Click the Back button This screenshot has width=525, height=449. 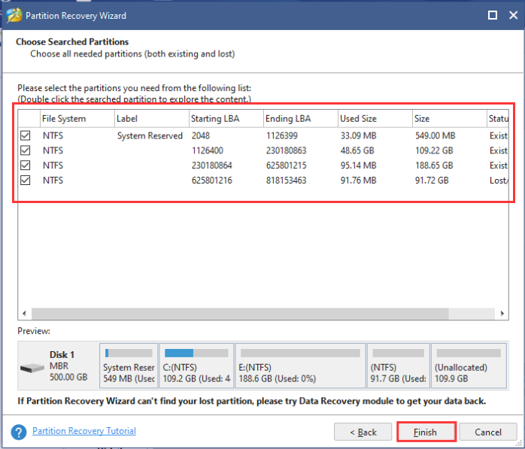click(363, 432)
